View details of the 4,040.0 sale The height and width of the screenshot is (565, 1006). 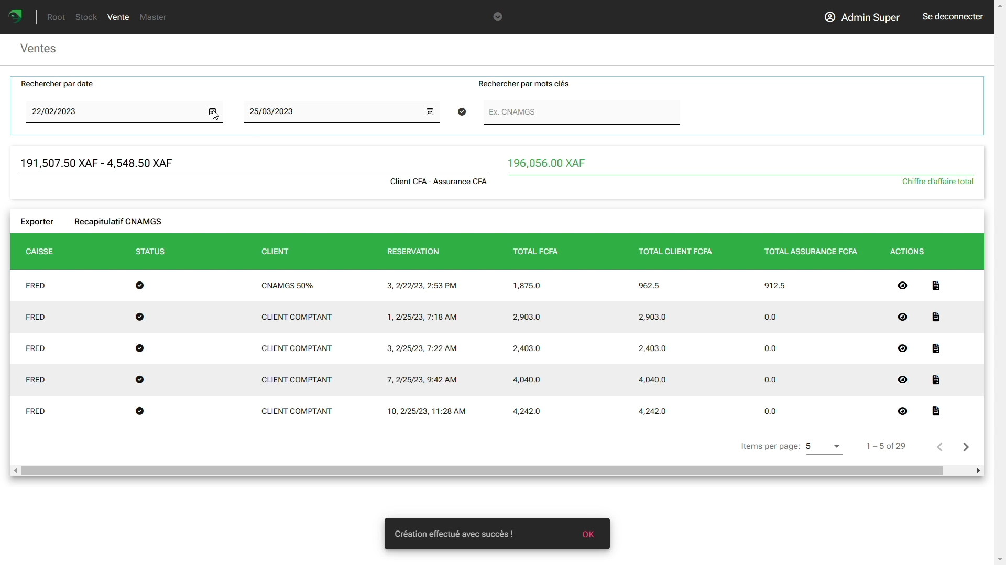click(902, 380)
